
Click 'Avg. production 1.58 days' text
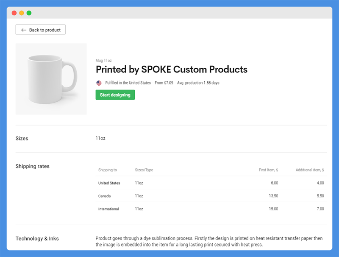tap(198, 83)
